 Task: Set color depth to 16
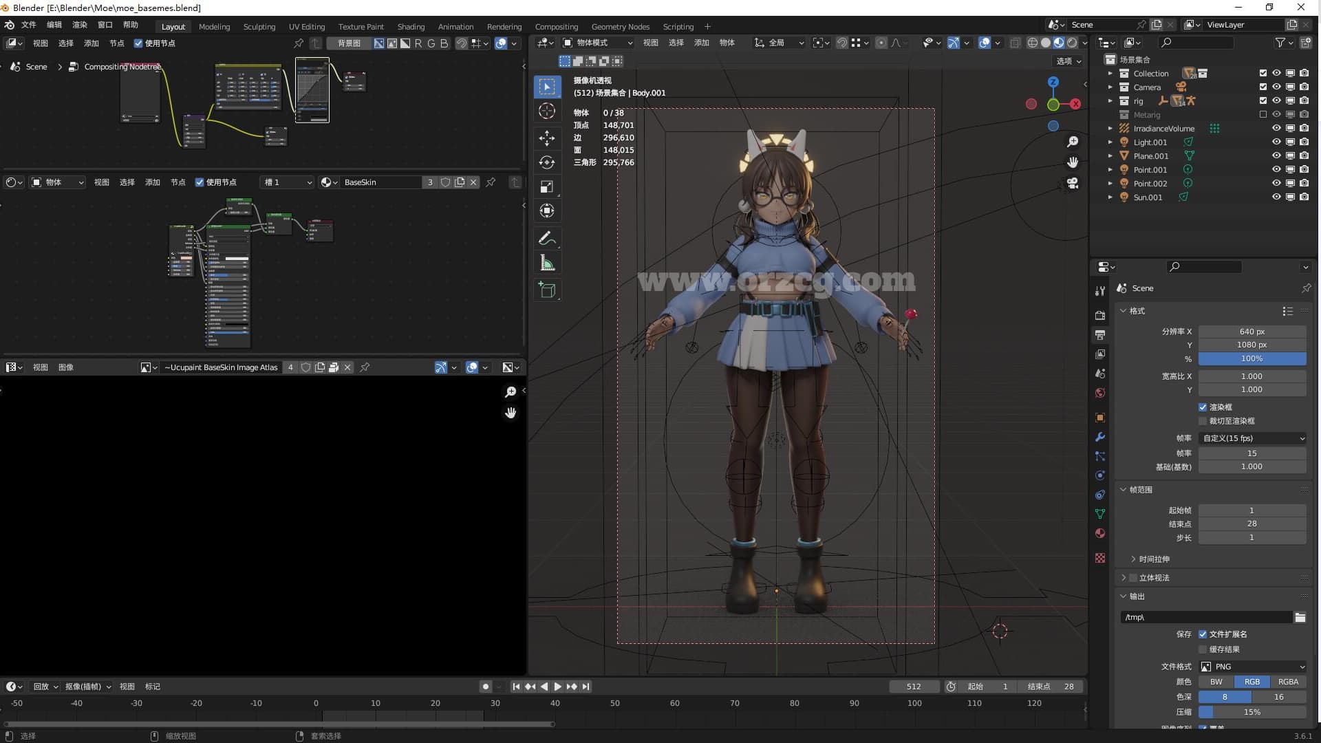pos(1279,697)
